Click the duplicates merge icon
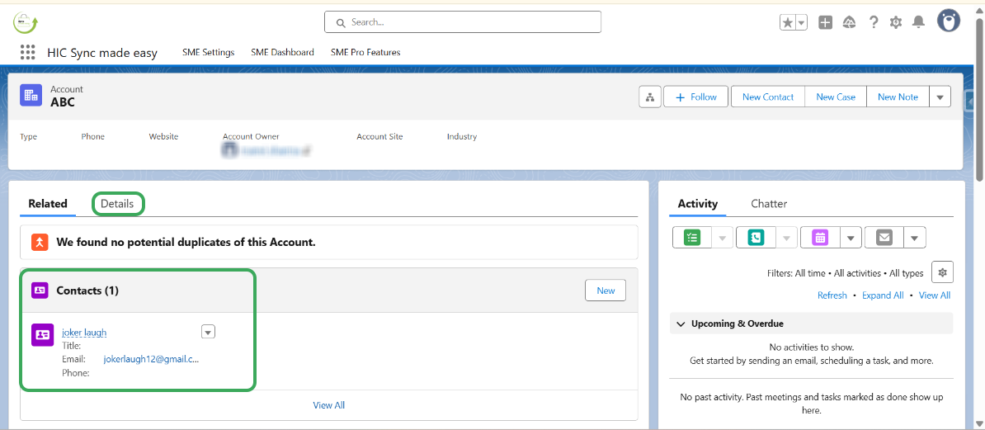The height and width of the screenshot is (430, 985). (x=40, y=242)
